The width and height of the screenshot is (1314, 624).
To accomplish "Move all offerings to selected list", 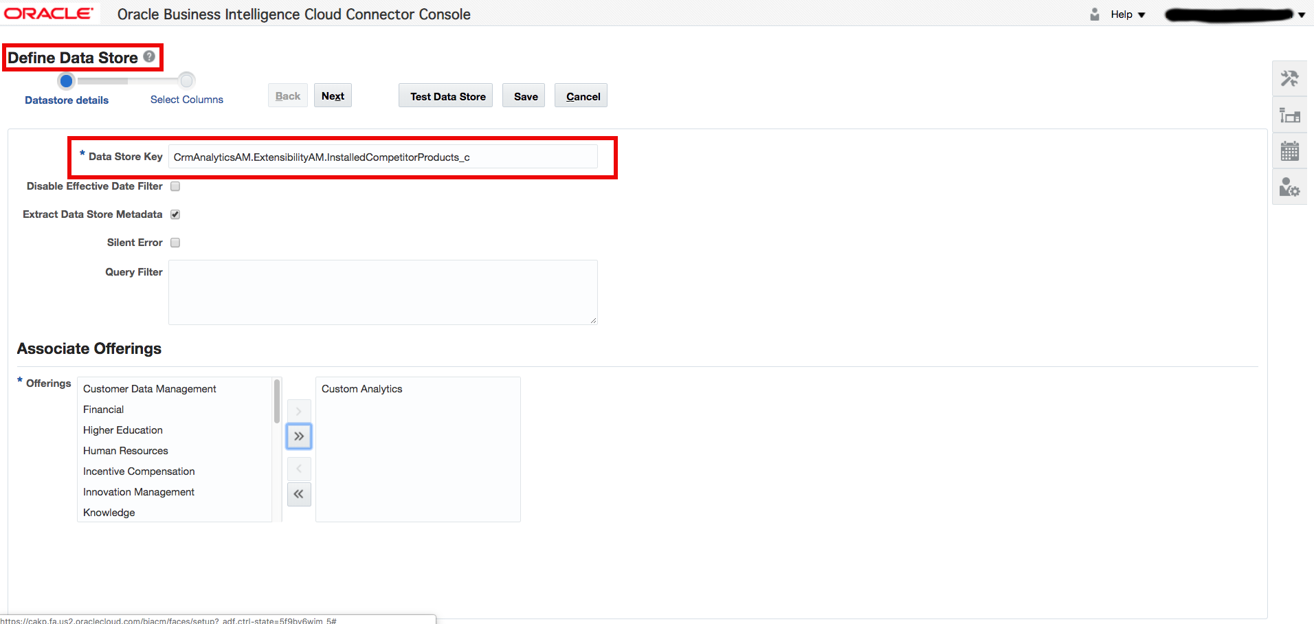I will (299, 436).
